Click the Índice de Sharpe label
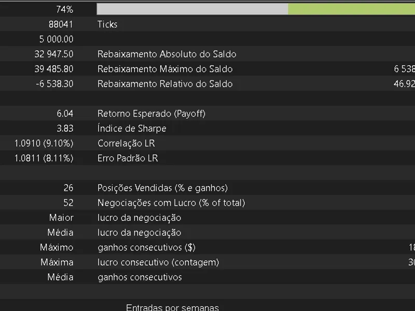 click(132, 128)
